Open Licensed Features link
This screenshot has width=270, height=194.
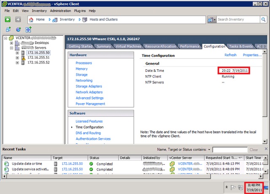tap(89, 121)
